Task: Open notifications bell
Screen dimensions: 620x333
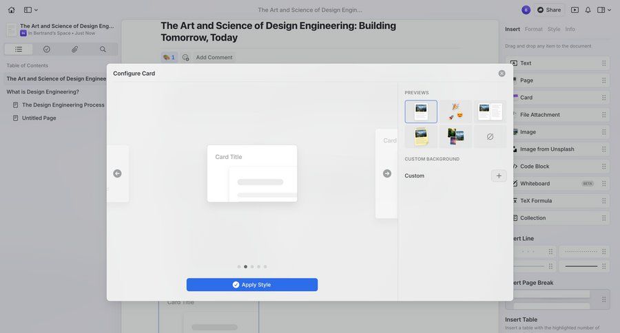Action: coord(588,10)
